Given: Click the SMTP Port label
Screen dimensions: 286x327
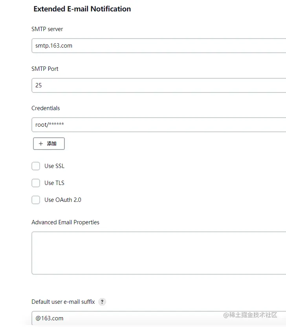Looking at the screenshot, I should pos(45,69).
